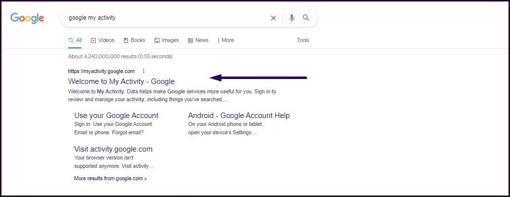Click the News tab newspaper icon

pyautogui.click(x=191, y=40)
